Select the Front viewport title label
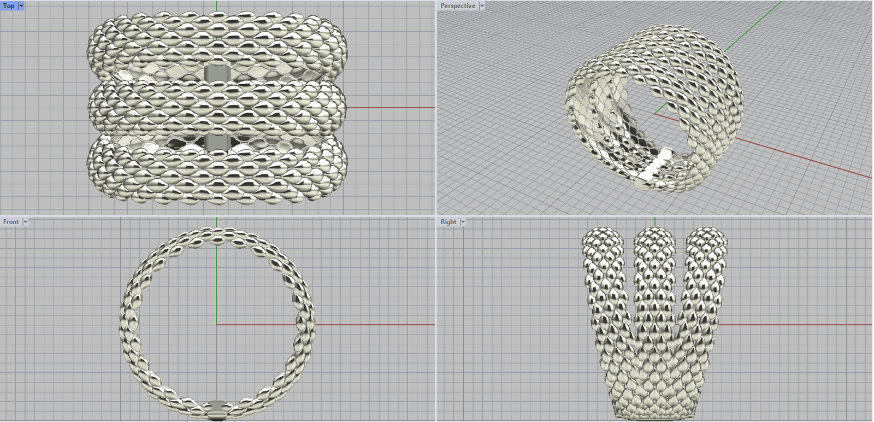874x422 pixels. tap(11, 221)
